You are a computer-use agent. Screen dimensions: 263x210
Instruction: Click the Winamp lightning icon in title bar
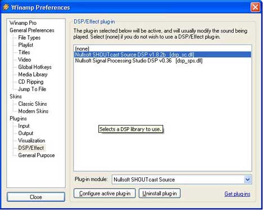tap(6, 7)
